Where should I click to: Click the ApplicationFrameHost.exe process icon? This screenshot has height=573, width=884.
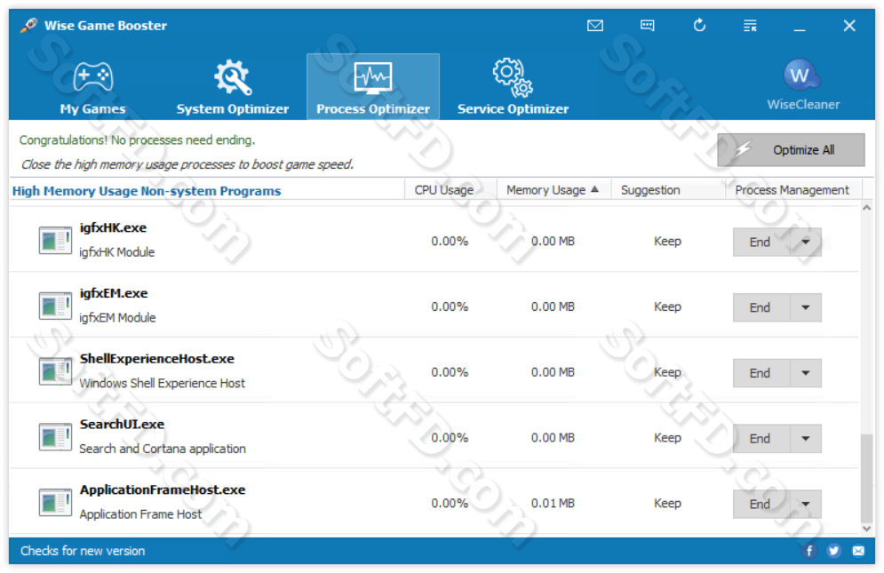pyautogui.click(x=55, y=503)
